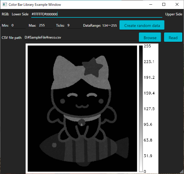
Task: Click the '127.5' color bar tick label
Action: point(149,109)
